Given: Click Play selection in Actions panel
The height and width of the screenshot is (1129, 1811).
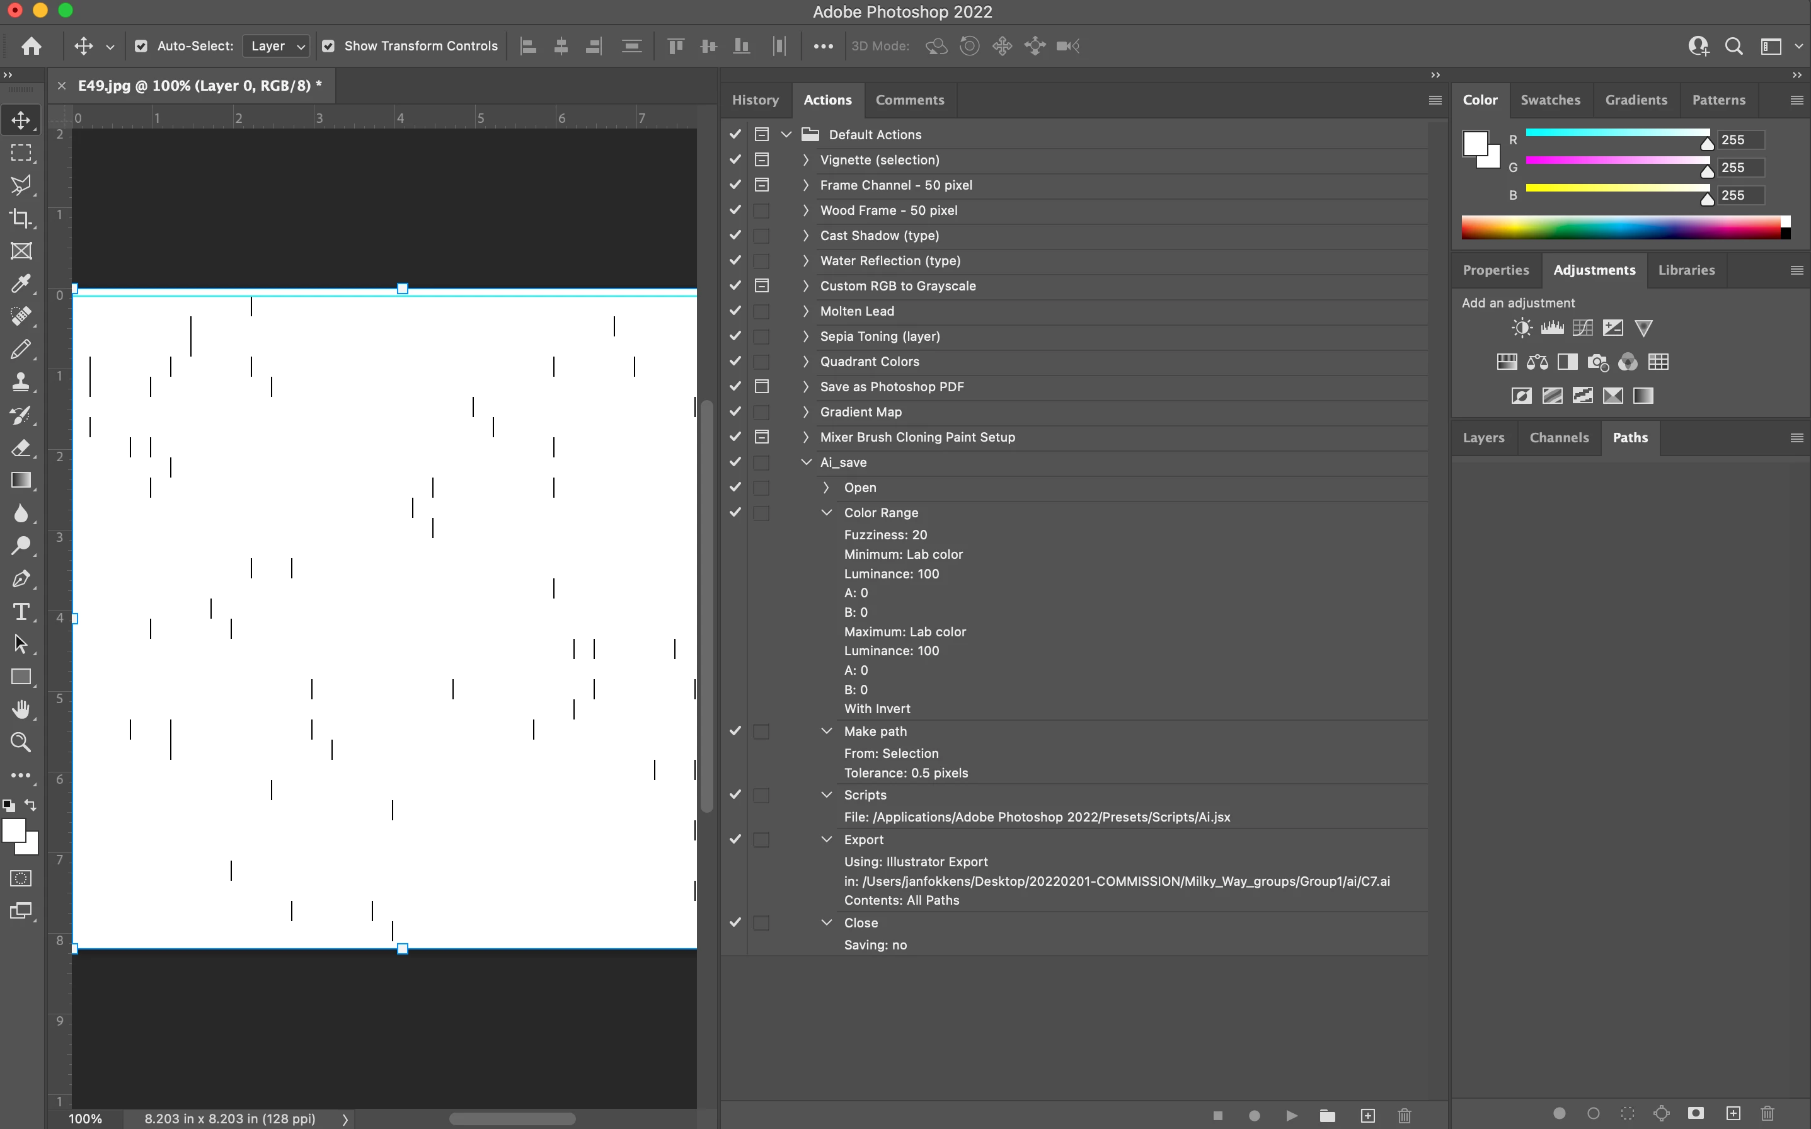Looking at the screenshot, I should 1291,1115.
